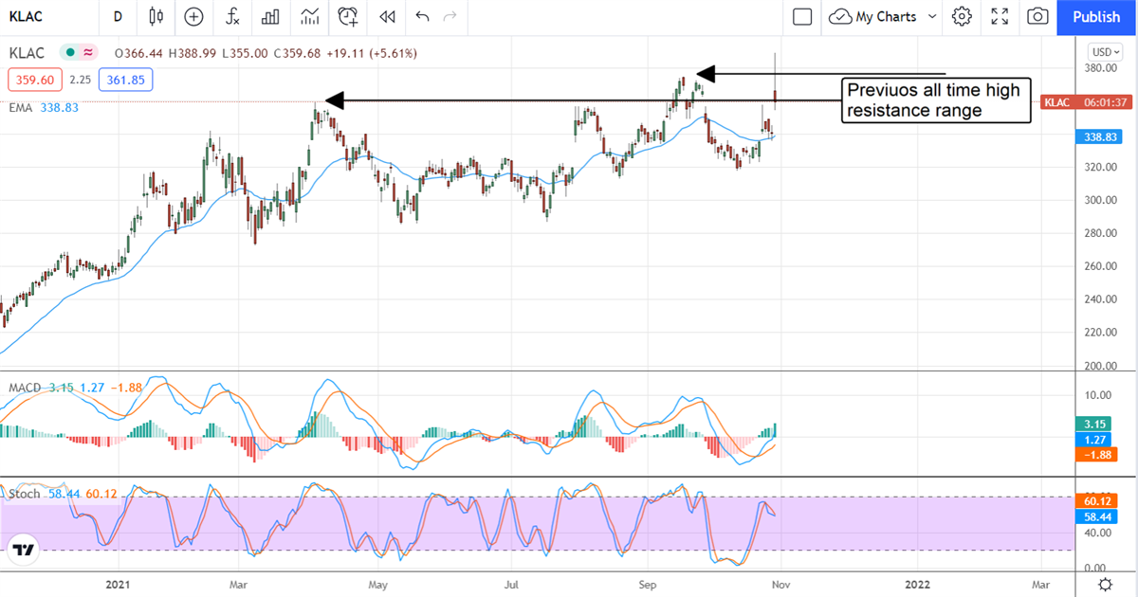
Task: Click the 380.00 price scale label
Action: pos(1098,69)
